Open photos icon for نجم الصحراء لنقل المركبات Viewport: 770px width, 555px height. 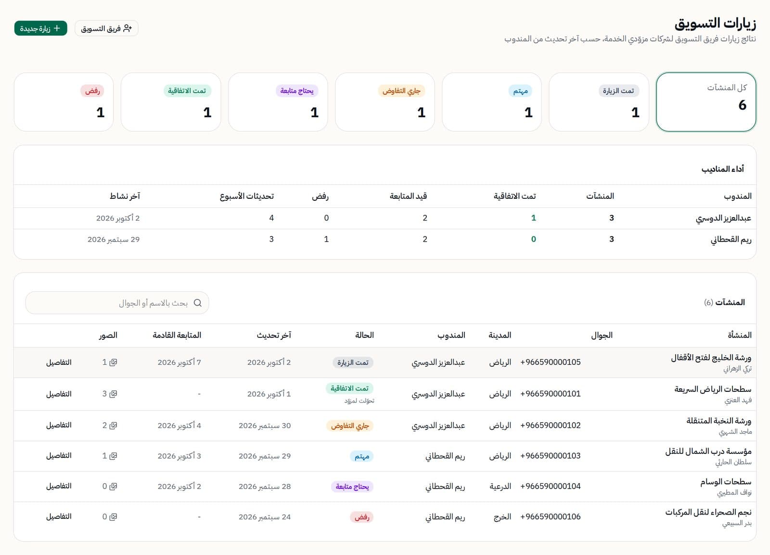pyautogui.click(x=113, y=517)
